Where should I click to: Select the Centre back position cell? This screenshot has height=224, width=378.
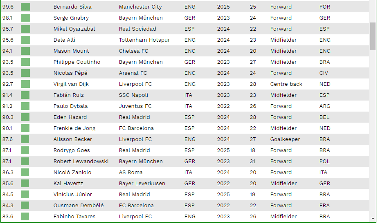click(x=286, y=84)
